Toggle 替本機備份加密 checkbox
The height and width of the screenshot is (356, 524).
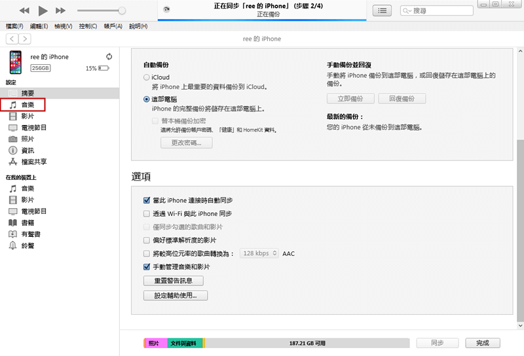[155, 121]
